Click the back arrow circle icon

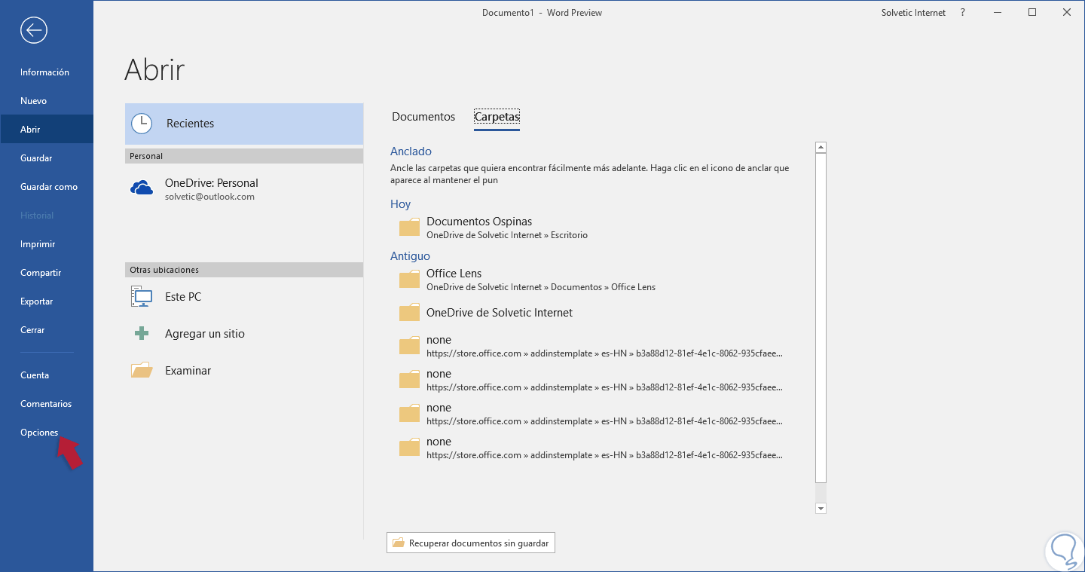coord(35,30)
